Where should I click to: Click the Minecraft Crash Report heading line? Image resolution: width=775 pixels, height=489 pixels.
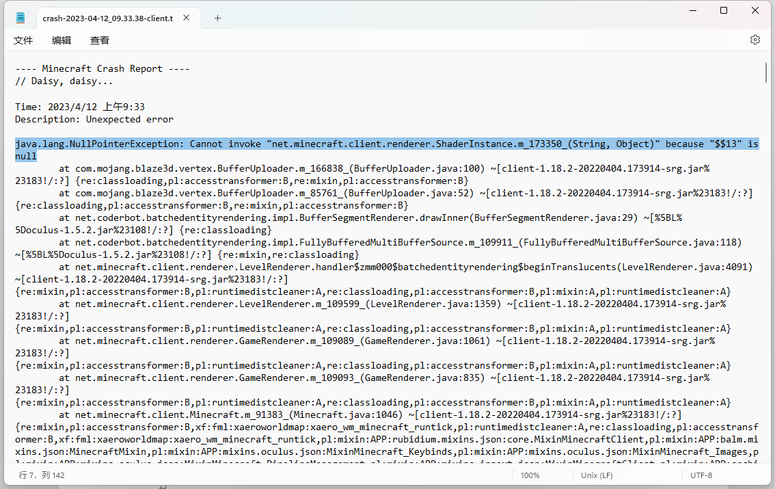tap(103, 68)
